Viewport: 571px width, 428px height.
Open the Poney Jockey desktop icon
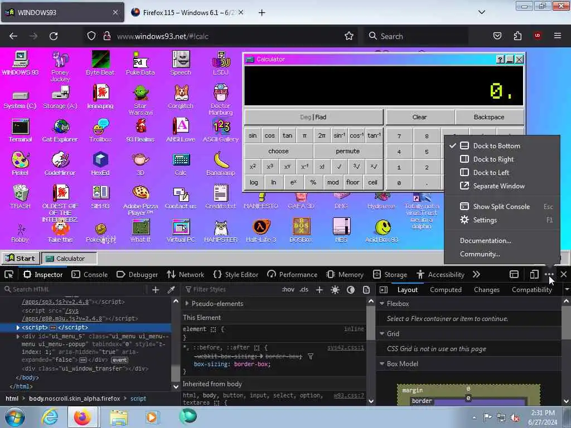coord(60,66)
